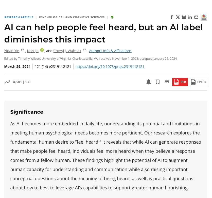
Task: View article metrics trend icon
Action: point(7,82)
